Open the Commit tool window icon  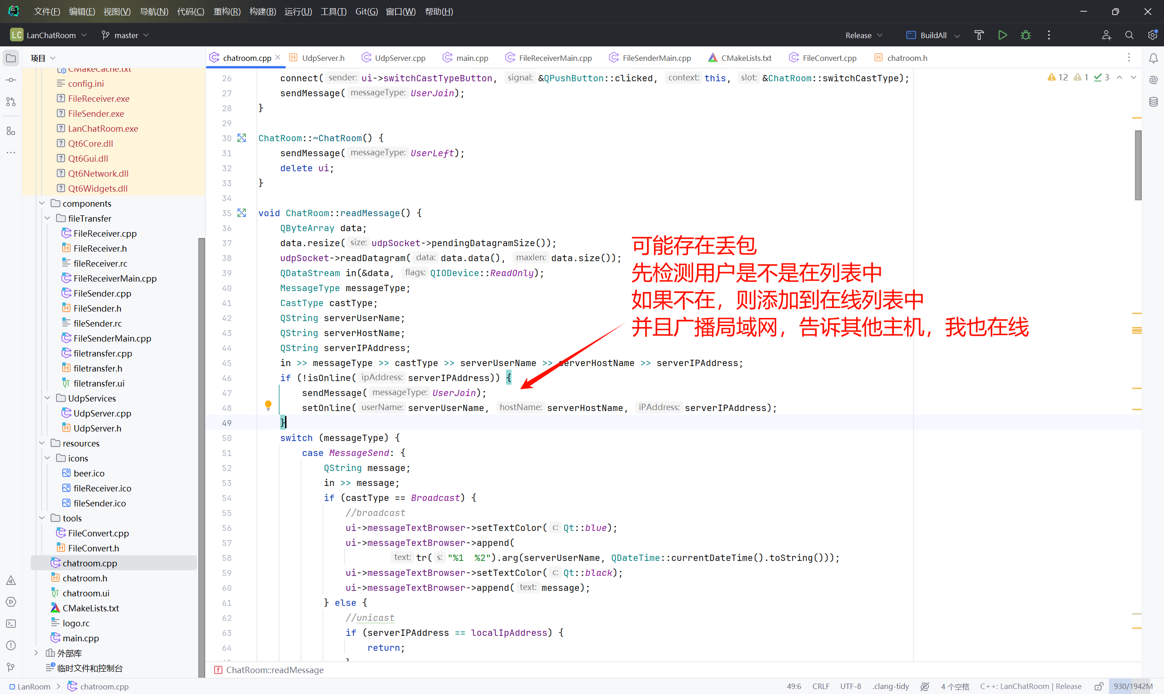coord(11,80)
